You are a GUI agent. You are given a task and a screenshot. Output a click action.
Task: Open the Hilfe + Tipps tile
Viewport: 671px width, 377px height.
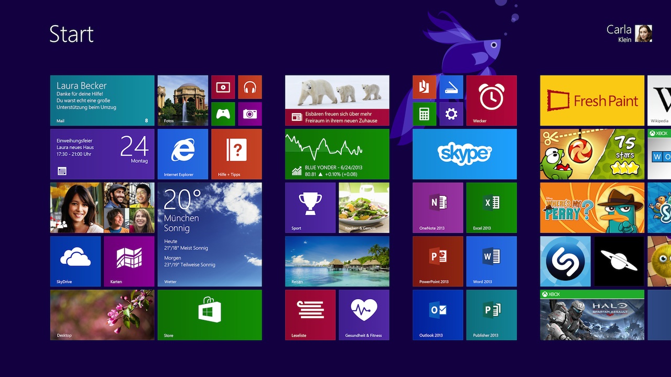click(x=236, y=154)
